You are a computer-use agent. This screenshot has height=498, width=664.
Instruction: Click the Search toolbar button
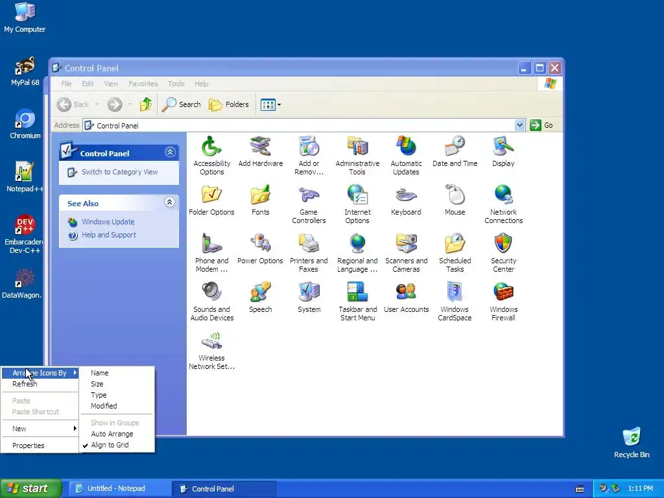(x=182, y=104)
